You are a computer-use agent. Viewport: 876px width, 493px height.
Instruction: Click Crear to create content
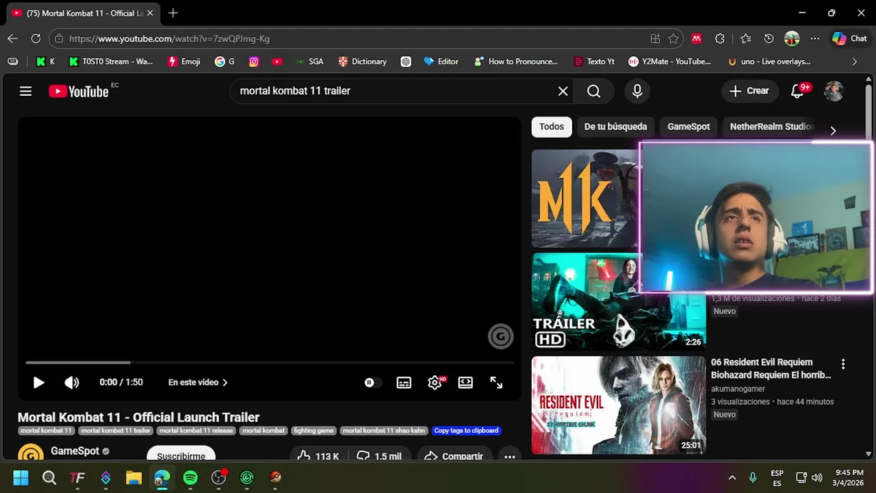tap(749, 91)
